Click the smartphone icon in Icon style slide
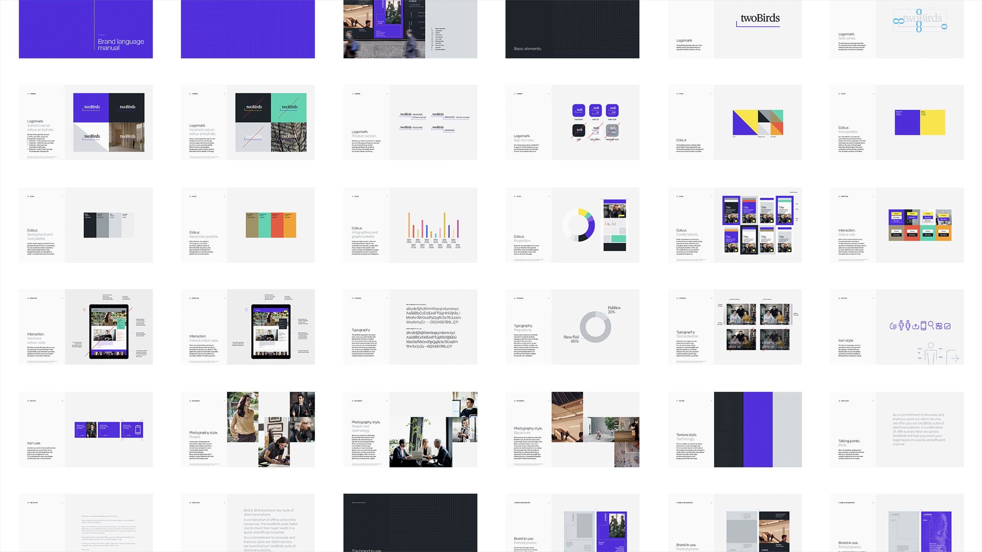This screenshot has height=552, width=982. (923, 326)
